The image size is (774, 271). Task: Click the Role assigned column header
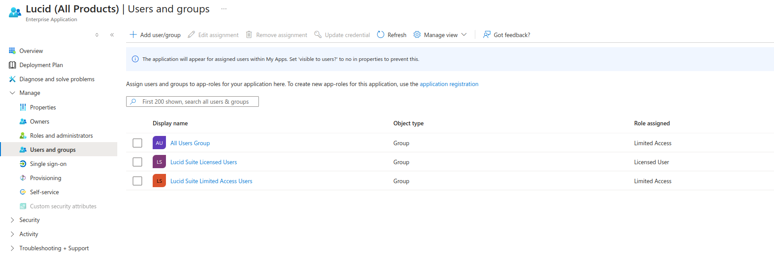click(x=652, y=123)
